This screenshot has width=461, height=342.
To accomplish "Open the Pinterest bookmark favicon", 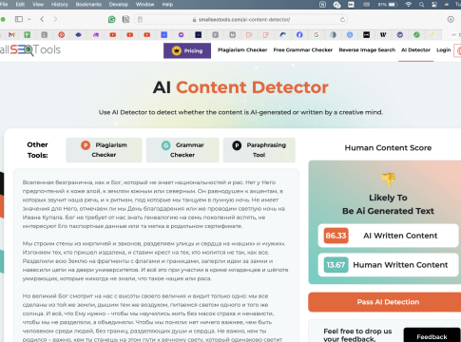I will click(62, 35).
